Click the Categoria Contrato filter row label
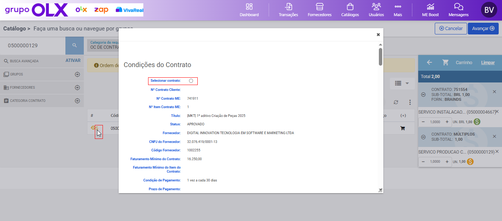This screenshot has width=502, height=221. [28, 101]
